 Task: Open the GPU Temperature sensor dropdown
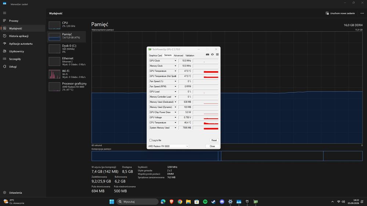coord(175,71)
